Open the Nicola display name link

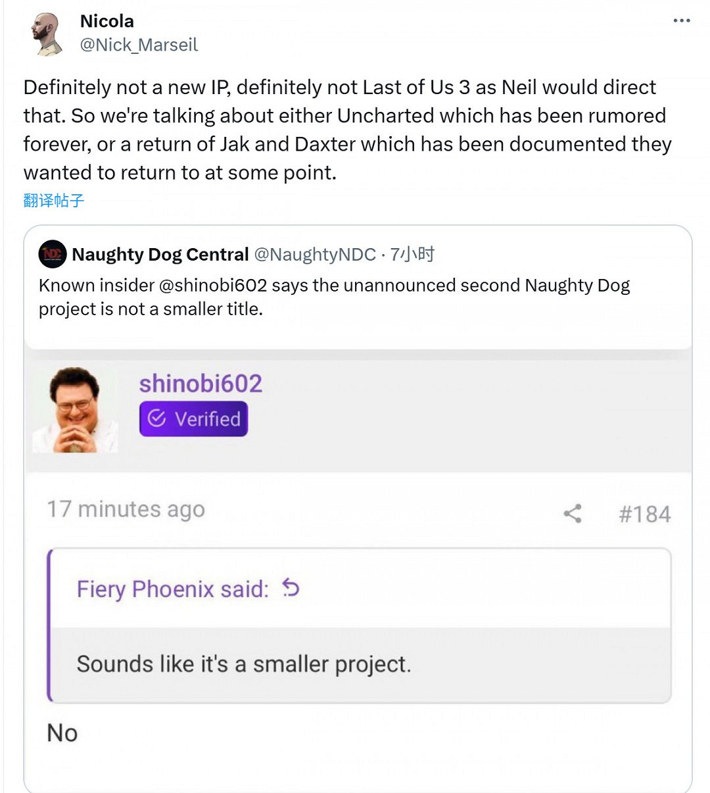click(x=107, y=21)
